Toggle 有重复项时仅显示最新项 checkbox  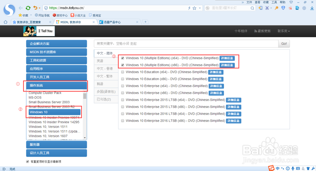click(x=27, y=161)
